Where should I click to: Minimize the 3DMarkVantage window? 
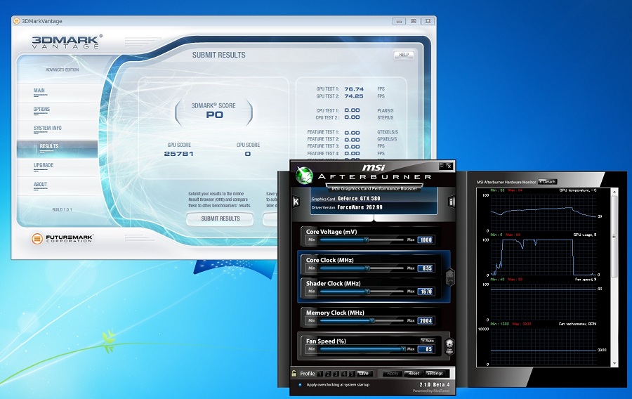click(399, 21)
